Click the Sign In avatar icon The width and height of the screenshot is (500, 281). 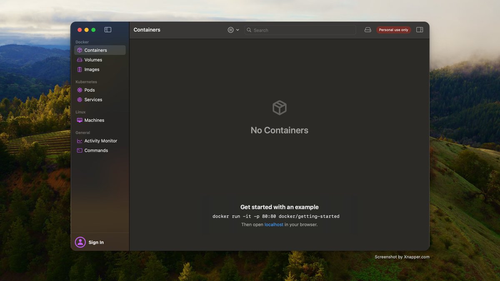click(80, 242)
